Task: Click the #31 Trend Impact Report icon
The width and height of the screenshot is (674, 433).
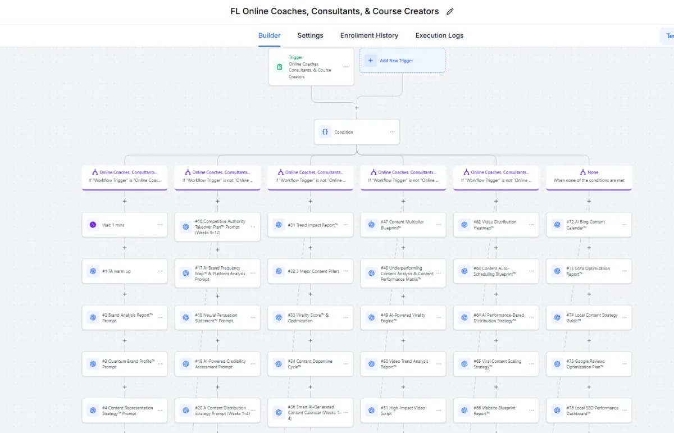Action: 279,225
